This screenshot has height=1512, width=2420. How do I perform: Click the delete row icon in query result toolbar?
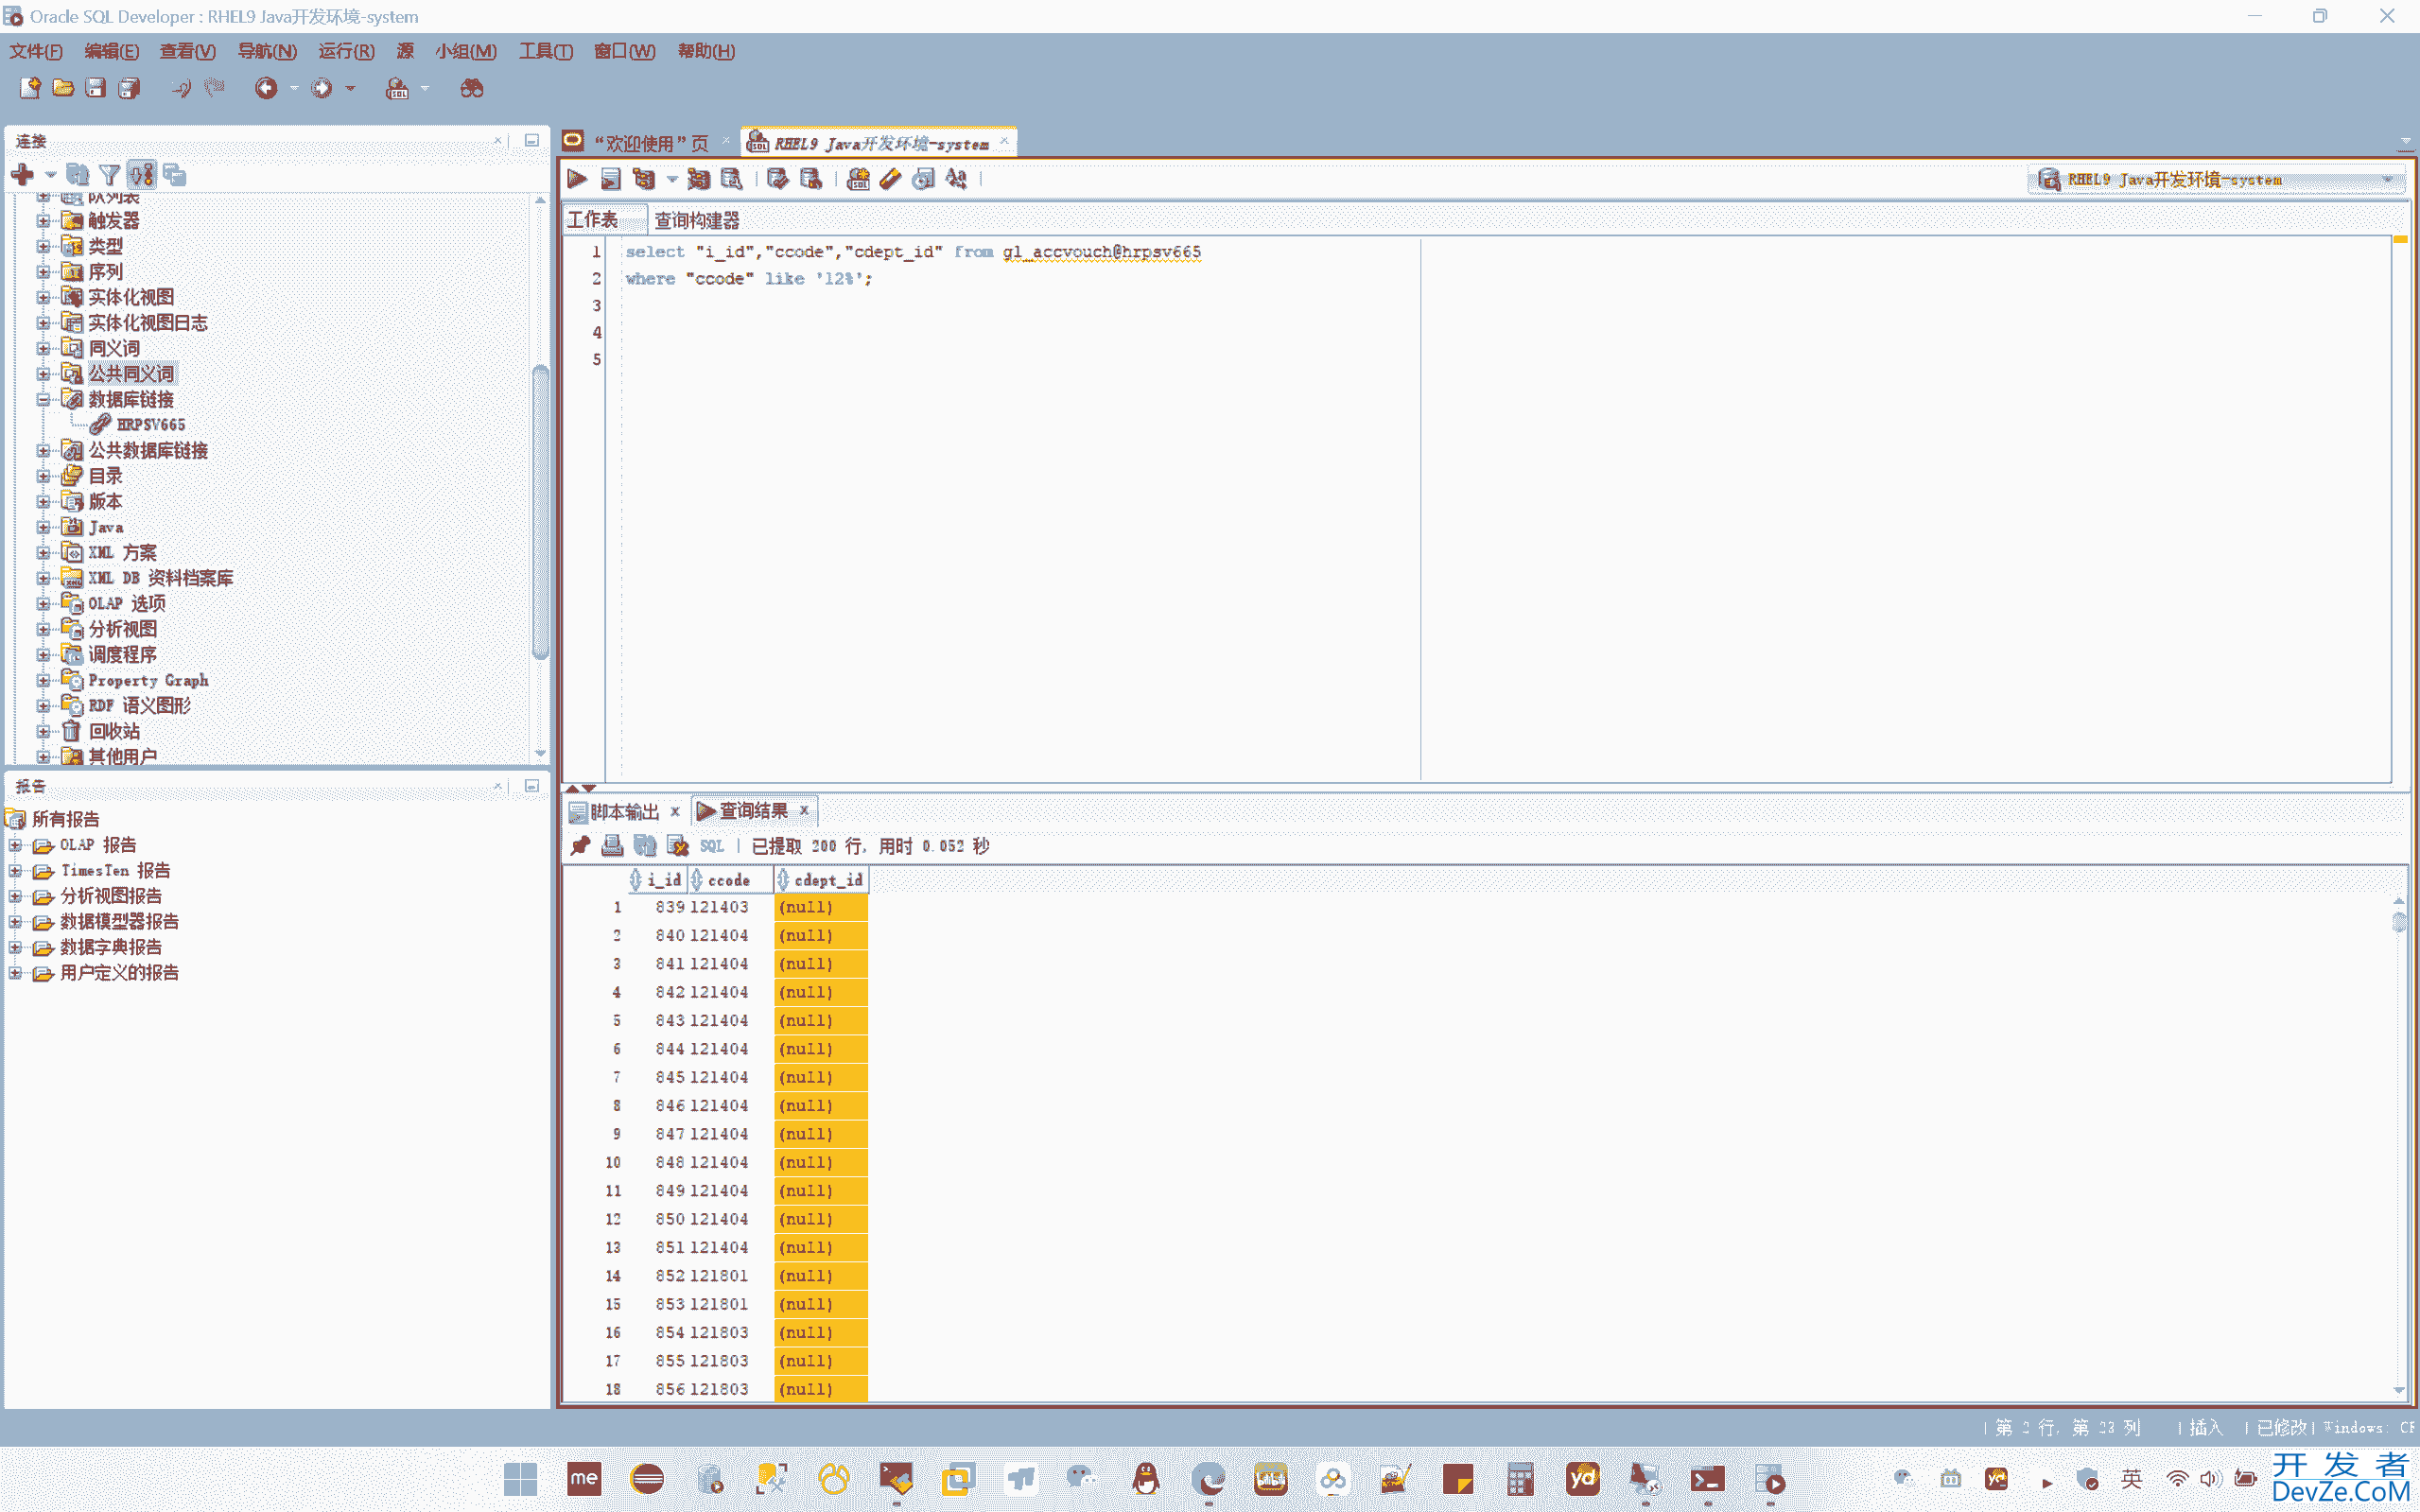coord(678,846)
